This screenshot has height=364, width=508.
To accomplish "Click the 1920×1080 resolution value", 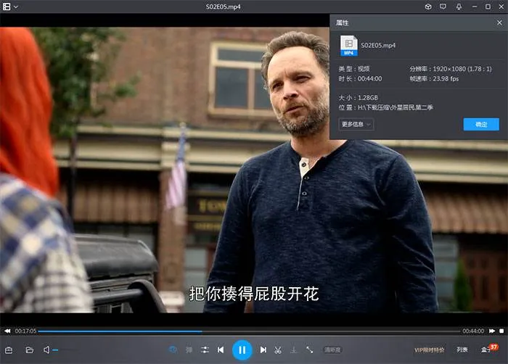I will tap(462, 69).
